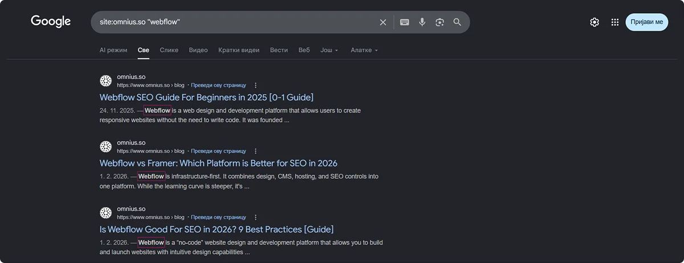The height and width of the screenshot is (263, 684).
Task: Open three-dot menu for Webflow SEO Guide result
Action: coord(255,85)
